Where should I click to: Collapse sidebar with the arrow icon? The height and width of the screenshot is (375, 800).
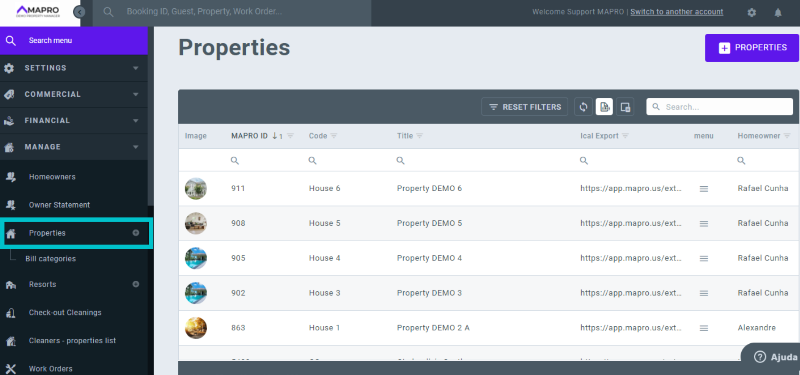tap(79, 12)
